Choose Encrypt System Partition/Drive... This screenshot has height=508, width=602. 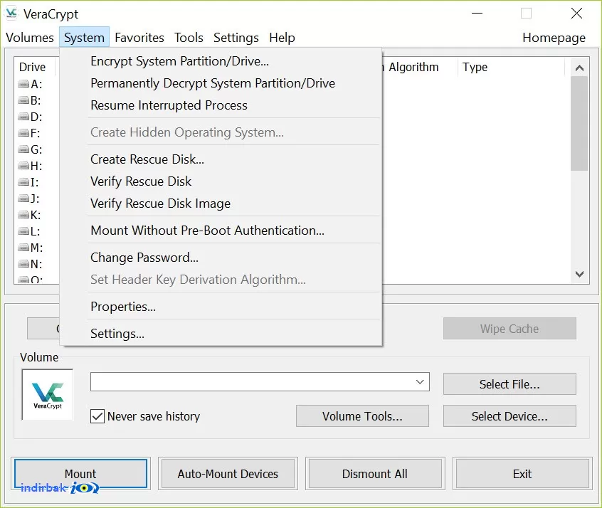pyautogui.click(x=221, y=61)
